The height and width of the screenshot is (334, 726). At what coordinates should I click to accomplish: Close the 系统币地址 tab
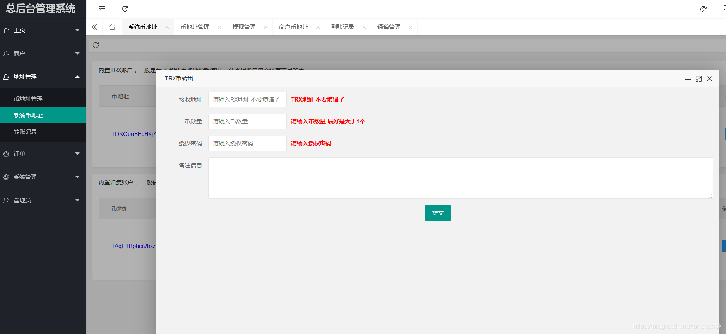click(x=167, y=27)
